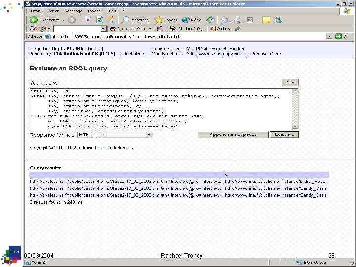Click the select other repository link
The height and width of the screenshot is (267, 356).
point(132,54)
